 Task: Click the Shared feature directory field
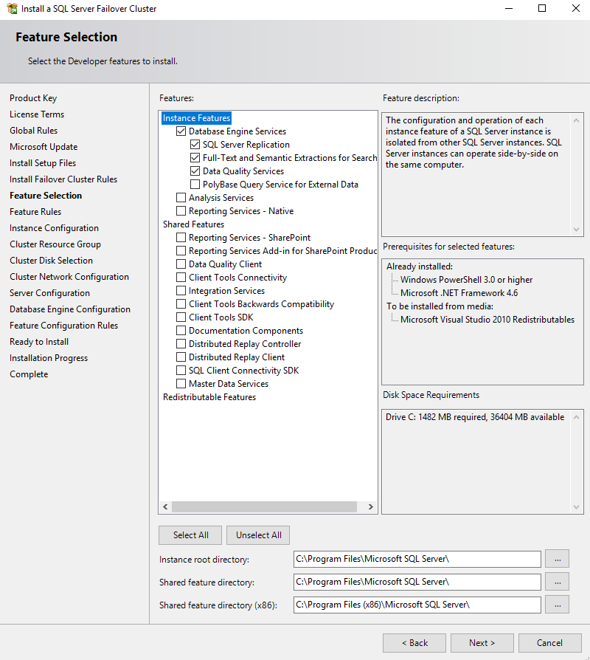pos(417,582)
